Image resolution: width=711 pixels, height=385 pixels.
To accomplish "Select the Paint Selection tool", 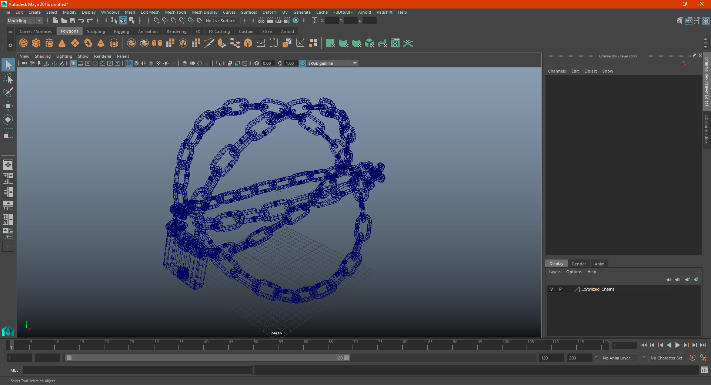I will coord(8,92).
